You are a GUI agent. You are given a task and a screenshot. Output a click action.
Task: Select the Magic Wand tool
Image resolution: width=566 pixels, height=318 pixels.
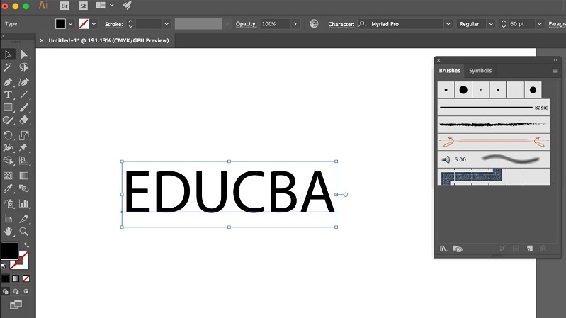[8, 67]
